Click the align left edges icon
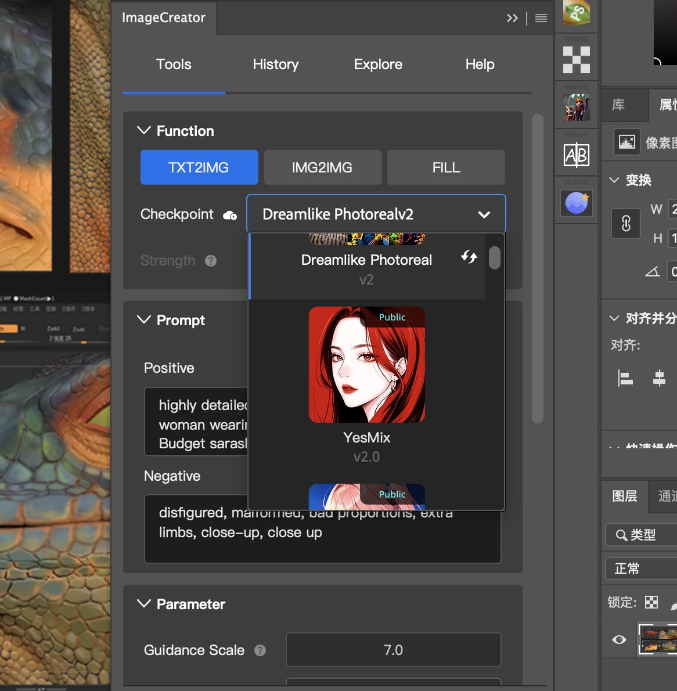The height and width of the screenshot is (691, 677). (x=625, y=378)
